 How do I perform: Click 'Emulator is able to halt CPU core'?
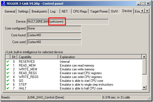tap(81, 88)
